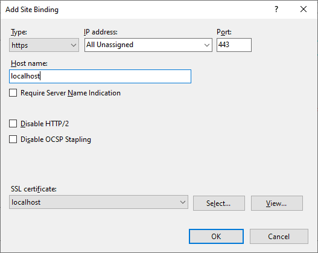The image size is (318, 253).
Task: Click the Port label
Action: (x=224, y=32)
